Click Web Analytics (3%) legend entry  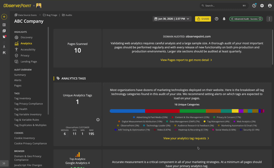[244, 121]
